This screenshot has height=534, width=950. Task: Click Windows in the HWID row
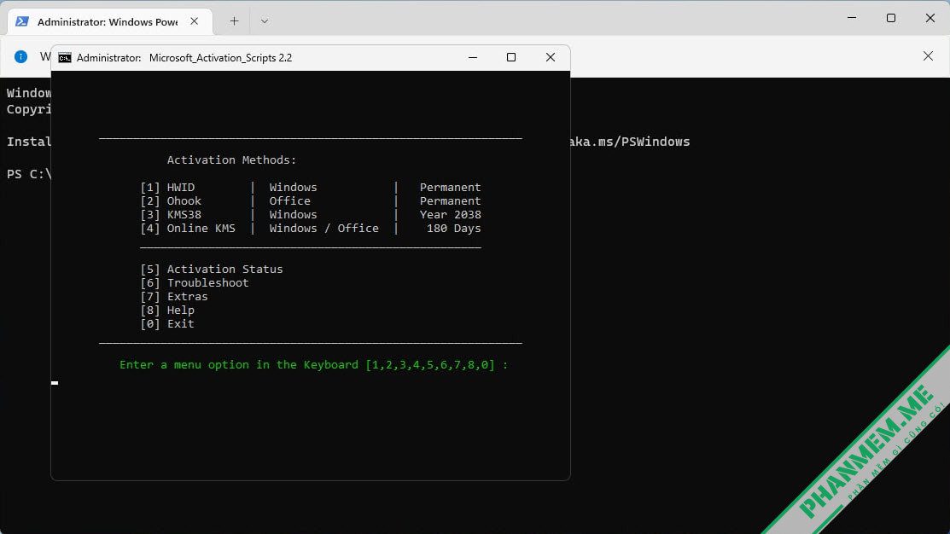pyautogui.click(x=294, y=187)
